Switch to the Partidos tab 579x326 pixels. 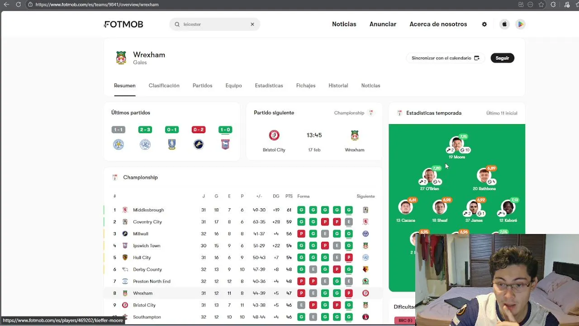click(x=202, y=86)
